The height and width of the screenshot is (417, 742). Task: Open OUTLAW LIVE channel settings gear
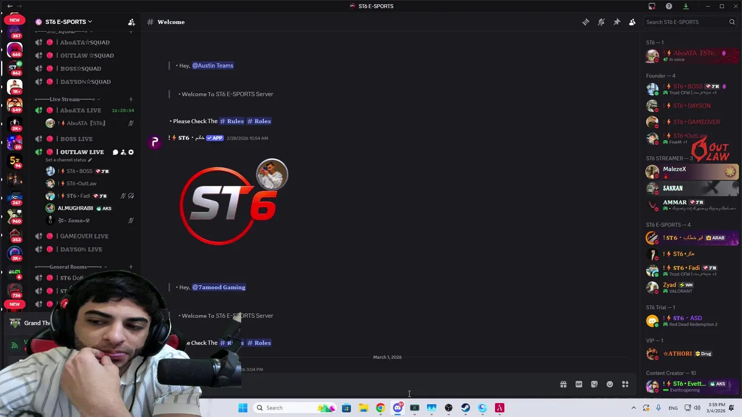(131, 152)
